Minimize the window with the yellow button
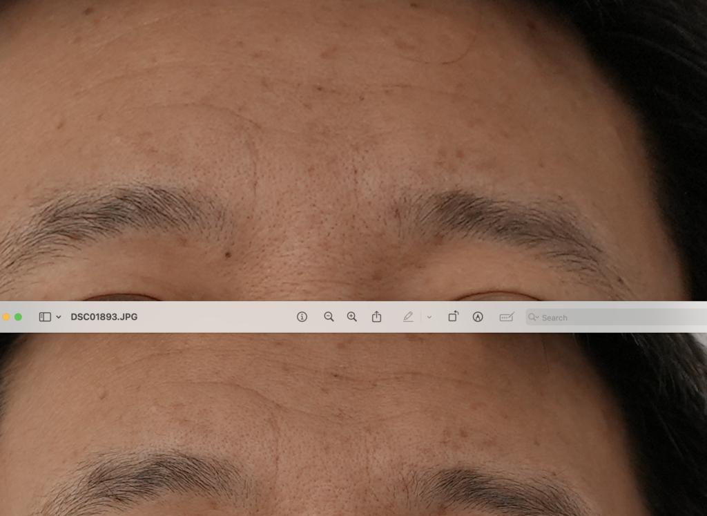707x516 pixels. click(x=6, y=317)
